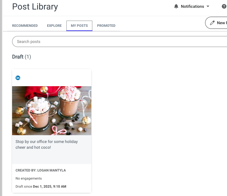This screenshot has height=196, width=227.
Task: Open the help question mark icon
Action: point(224,6)
